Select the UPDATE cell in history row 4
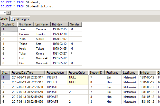 [56, 92]
